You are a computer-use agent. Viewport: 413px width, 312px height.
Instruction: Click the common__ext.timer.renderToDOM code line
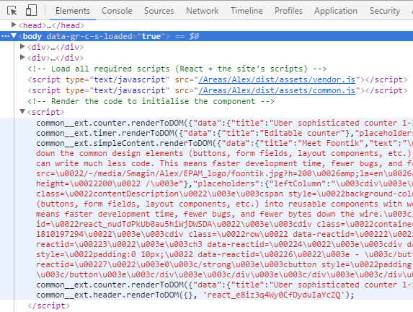click(224, 133)
